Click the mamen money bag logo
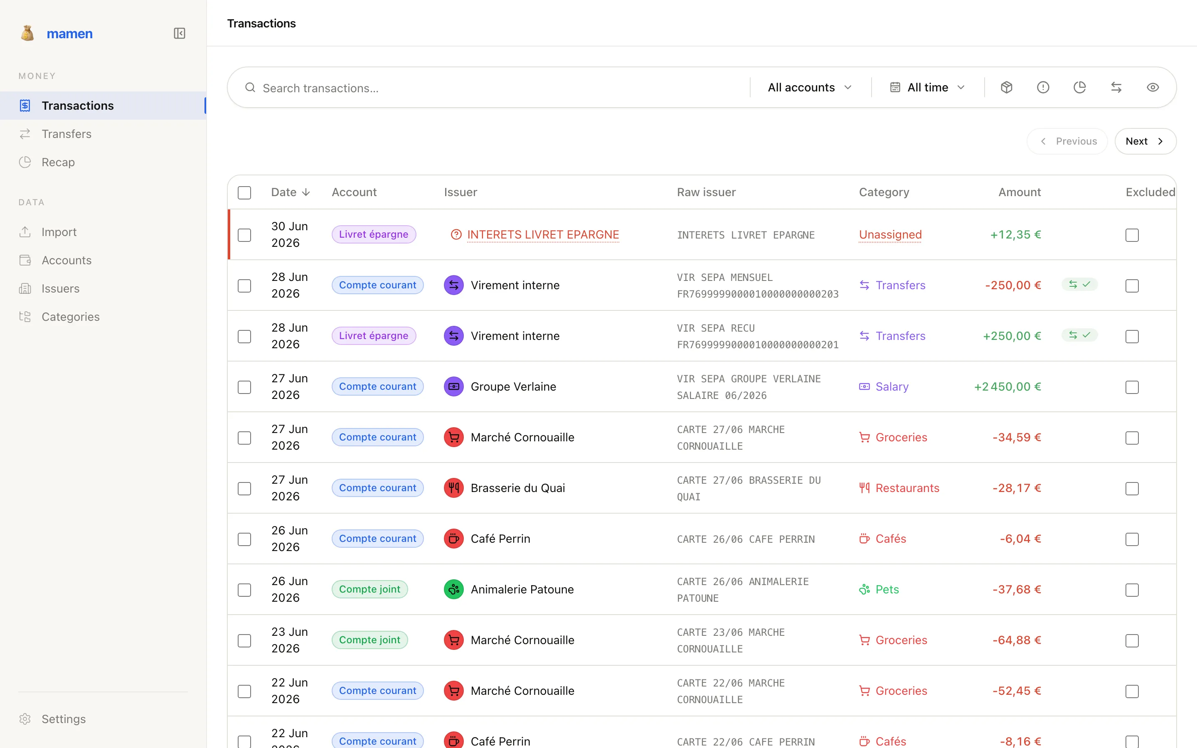Screen dimensions: 1197x748 [x=28, y=33]
